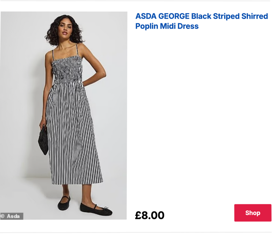Click the shirred bodice of the dress image
The image size is (272, 234).
coord(67,70)
